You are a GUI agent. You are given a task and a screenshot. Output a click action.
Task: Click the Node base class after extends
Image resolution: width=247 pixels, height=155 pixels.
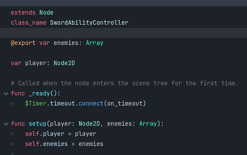47,12
